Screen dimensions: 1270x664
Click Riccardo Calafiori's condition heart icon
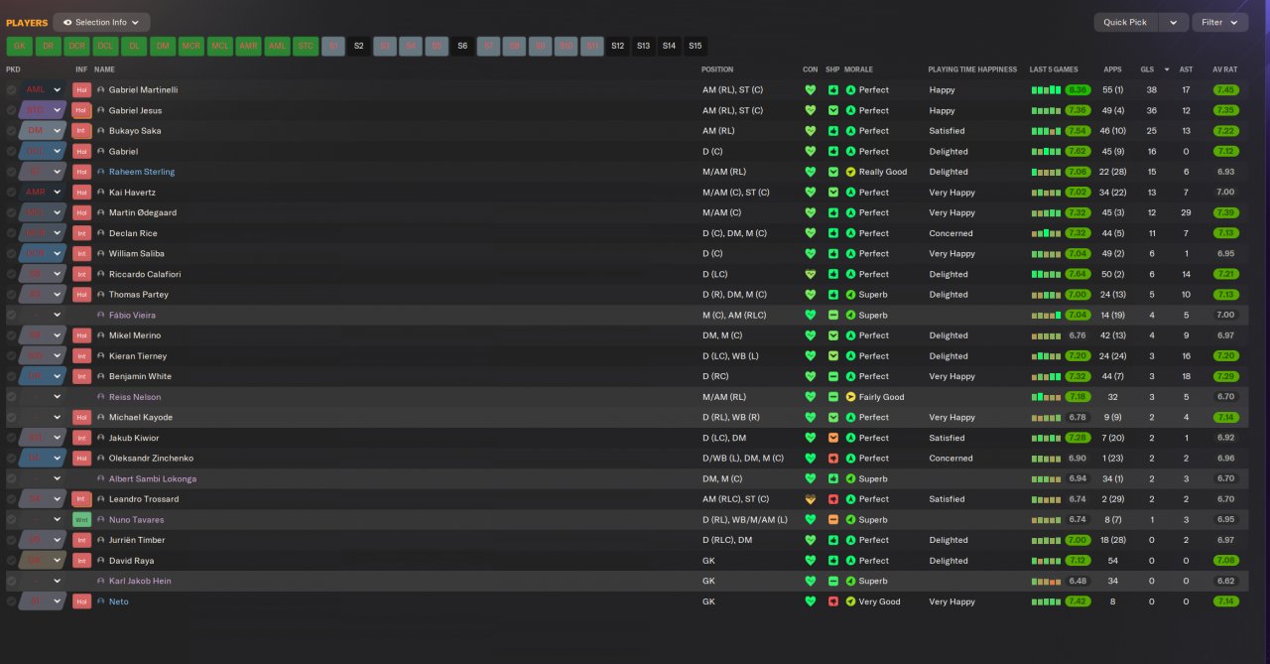(x=810, y=274)
